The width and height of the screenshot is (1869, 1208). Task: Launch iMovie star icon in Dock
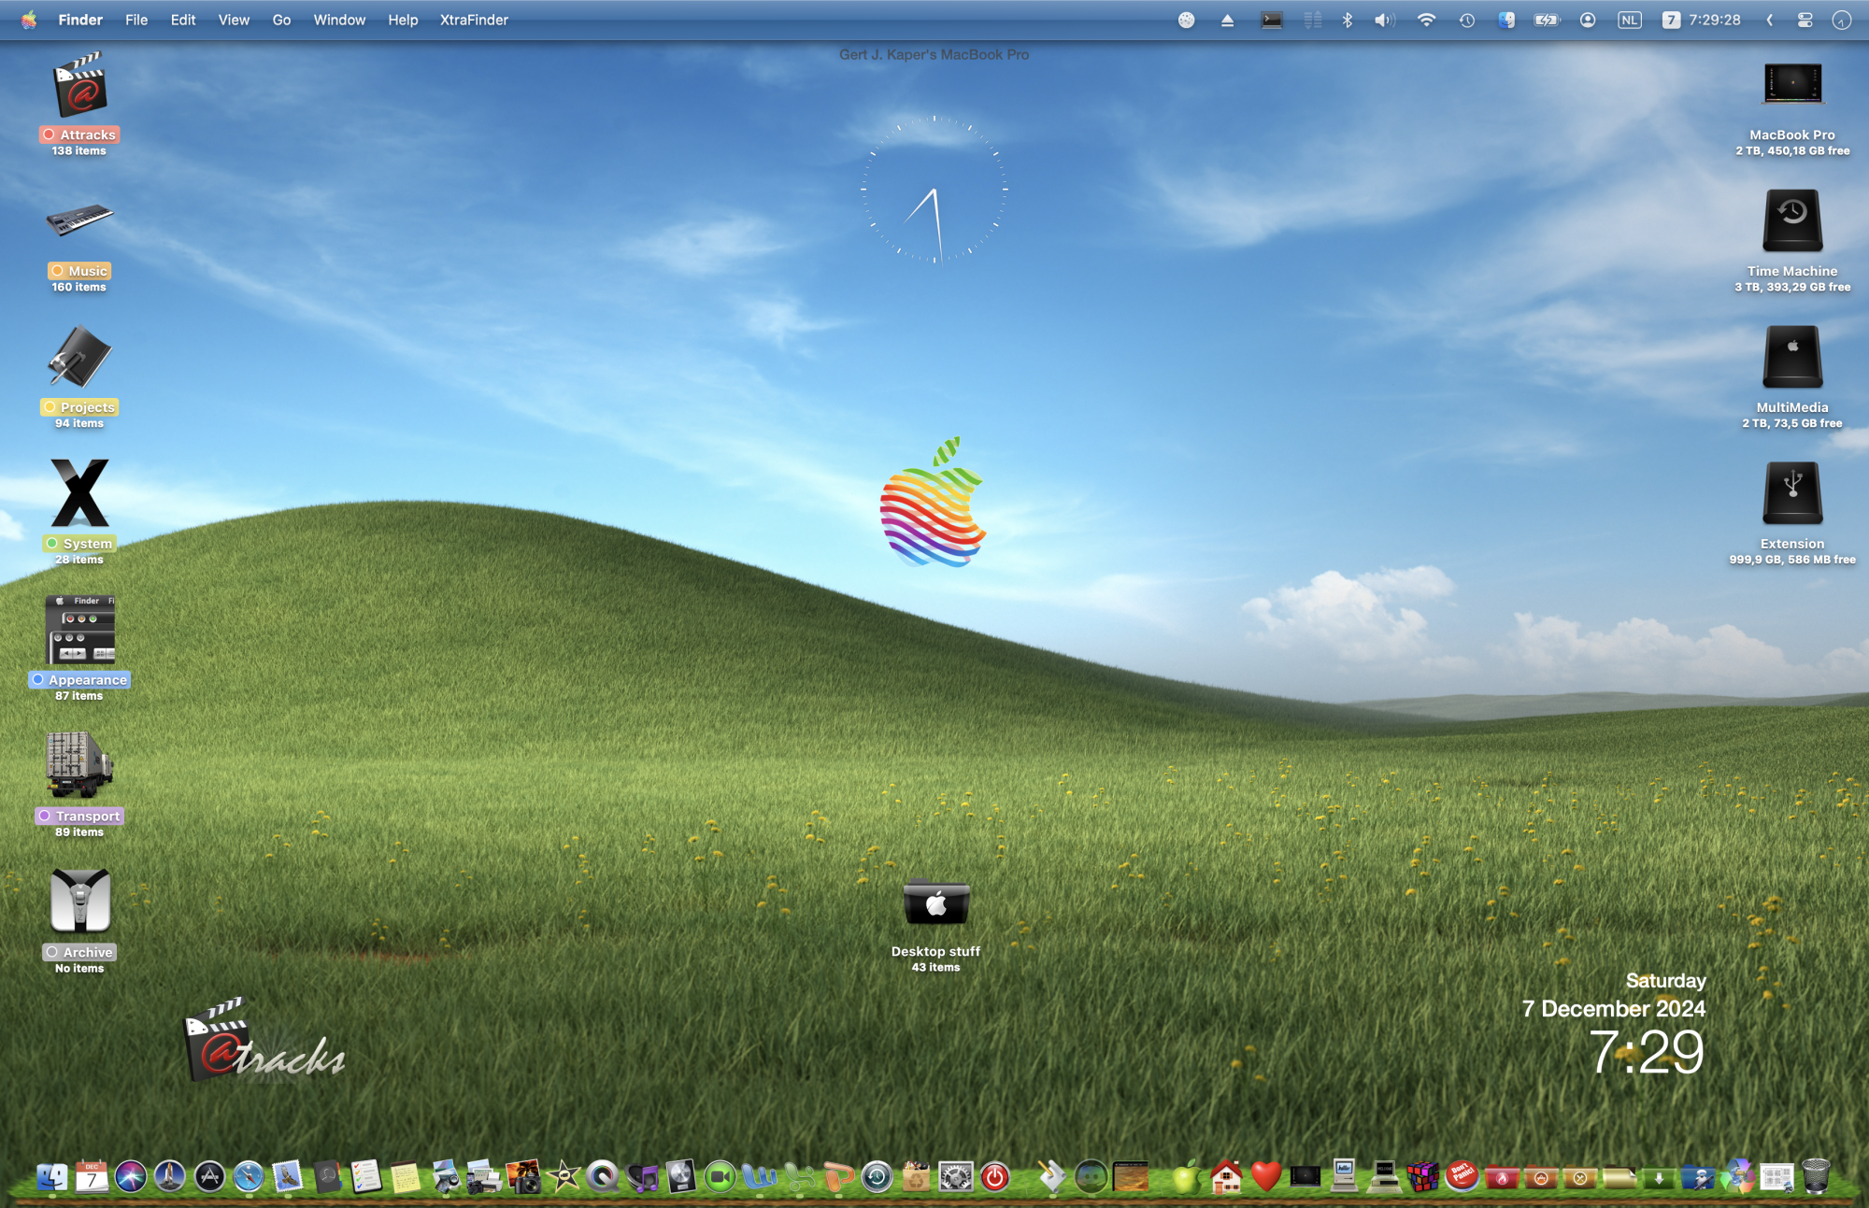pos(564,1176)
